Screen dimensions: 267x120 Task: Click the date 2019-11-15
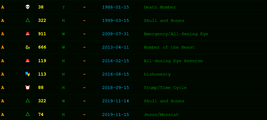point(116,114)
